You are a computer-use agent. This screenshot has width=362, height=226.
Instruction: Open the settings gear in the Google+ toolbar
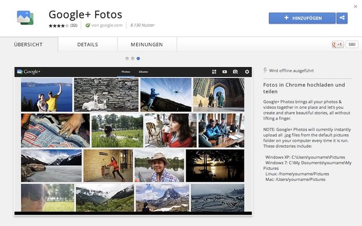click(x=247, y=72)
